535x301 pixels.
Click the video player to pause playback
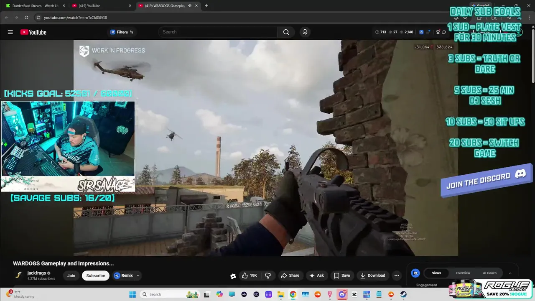pos(266,148)
